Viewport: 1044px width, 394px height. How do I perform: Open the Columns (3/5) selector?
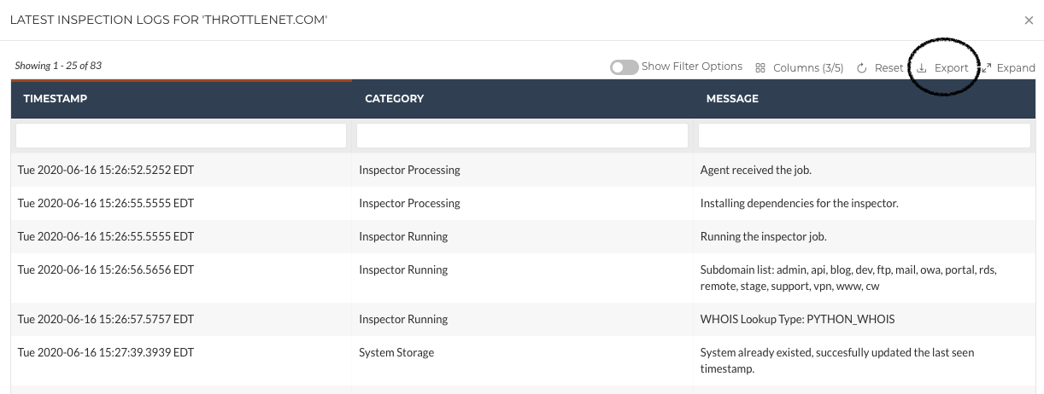point(800,67)
